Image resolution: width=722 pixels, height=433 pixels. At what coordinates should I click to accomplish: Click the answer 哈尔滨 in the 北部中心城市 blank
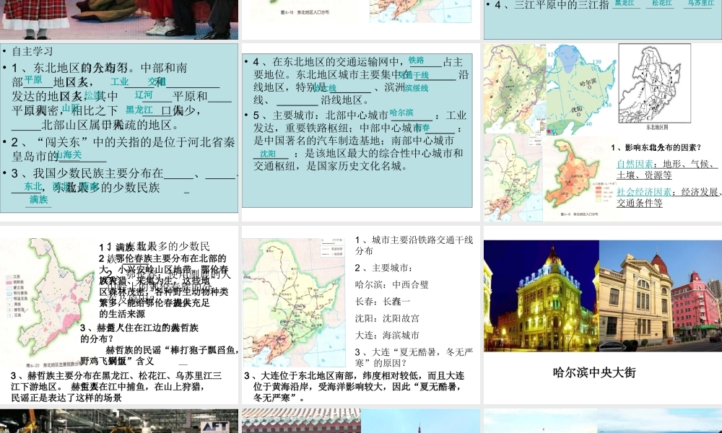(x=401, y=113)
